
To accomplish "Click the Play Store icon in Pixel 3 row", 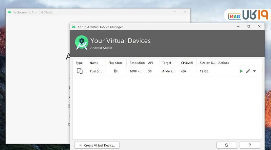I will pyautogui.click(x=116, y=71).
